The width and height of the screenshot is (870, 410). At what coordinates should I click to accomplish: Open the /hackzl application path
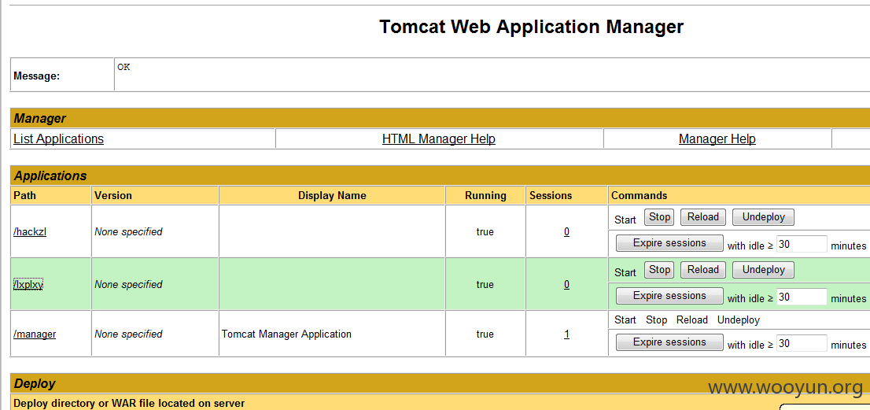pyautogui.click(x=30, y=232)
